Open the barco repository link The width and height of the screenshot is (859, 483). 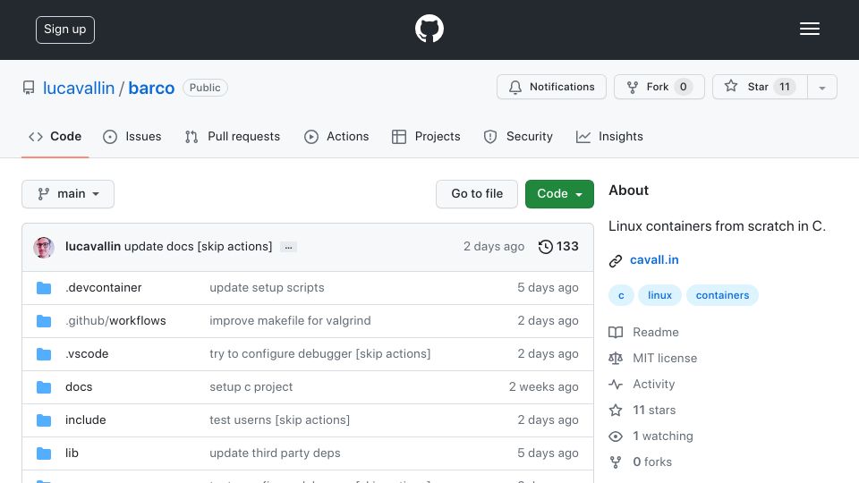[x=151, y=89]
